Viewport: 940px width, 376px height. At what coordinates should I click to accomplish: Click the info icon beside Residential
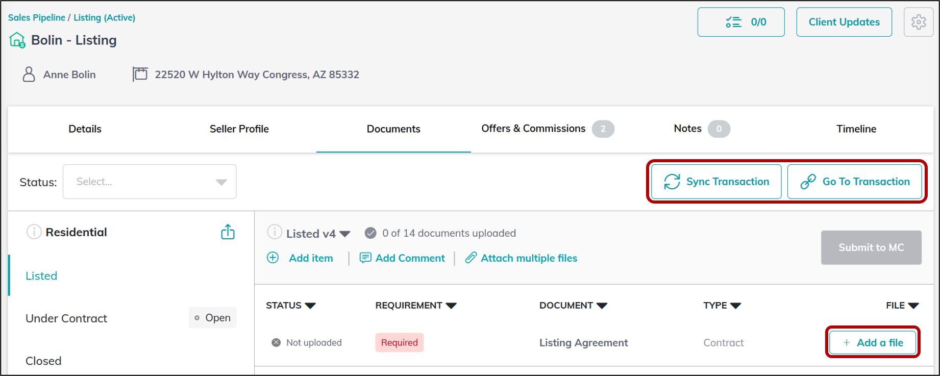click(x=34, y=232)
